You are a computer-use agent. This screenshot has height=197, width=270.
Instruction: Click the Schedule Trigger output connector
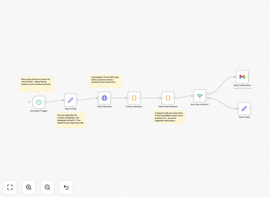tap(45, 102)
